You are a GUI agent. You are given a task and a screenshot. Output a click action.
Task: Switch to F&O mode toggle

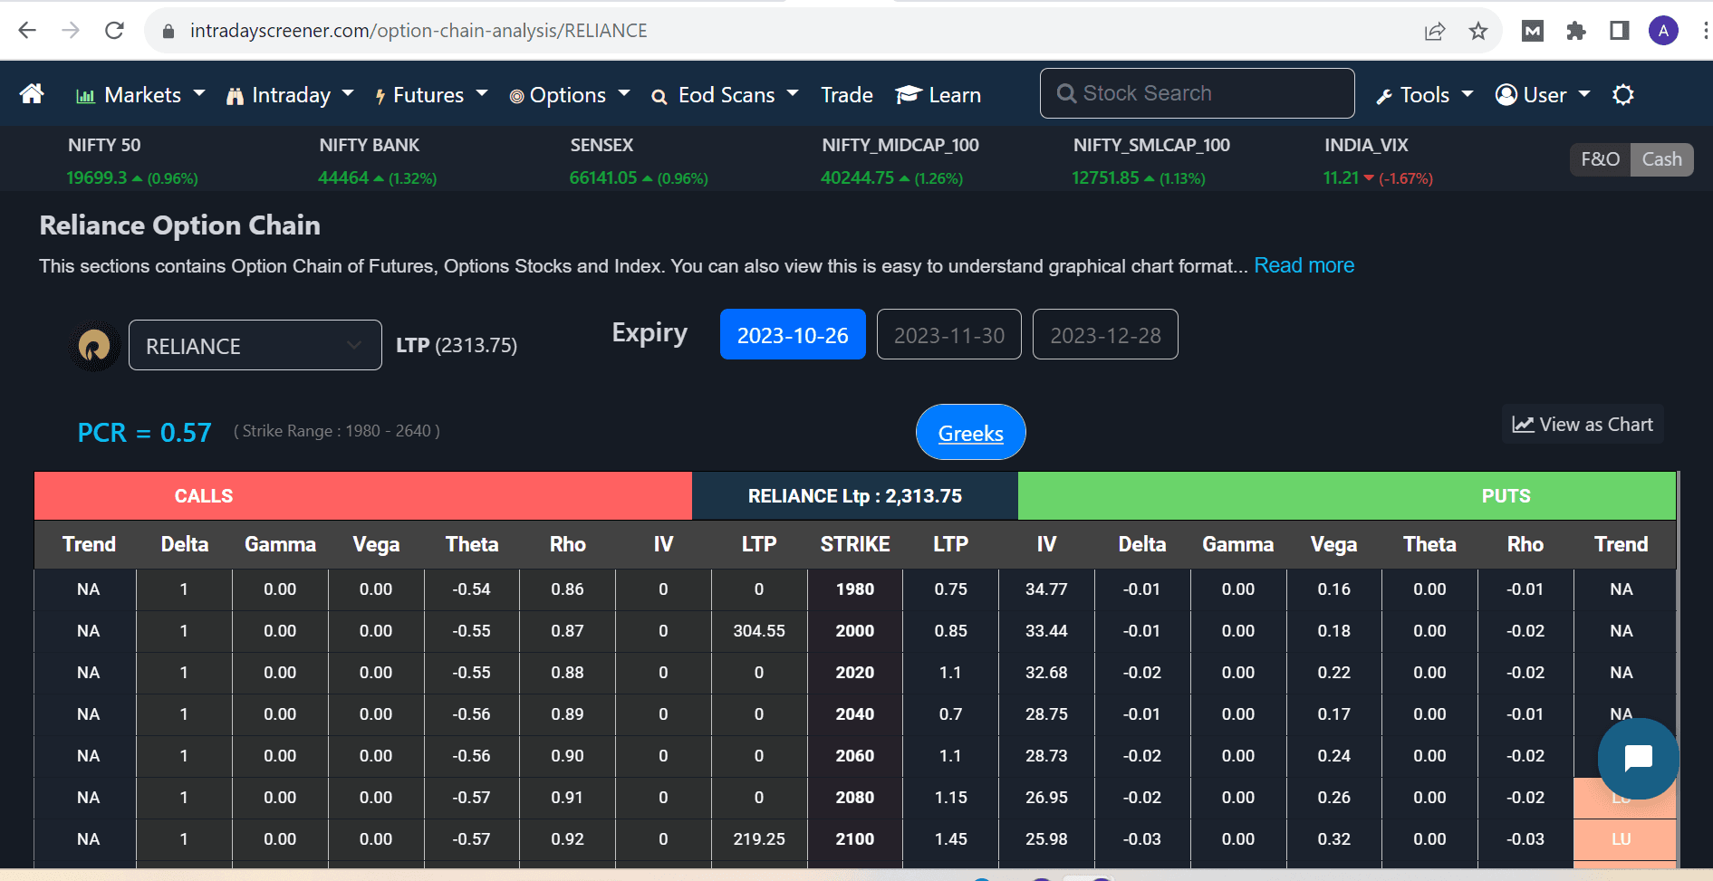pos(1600,159)
